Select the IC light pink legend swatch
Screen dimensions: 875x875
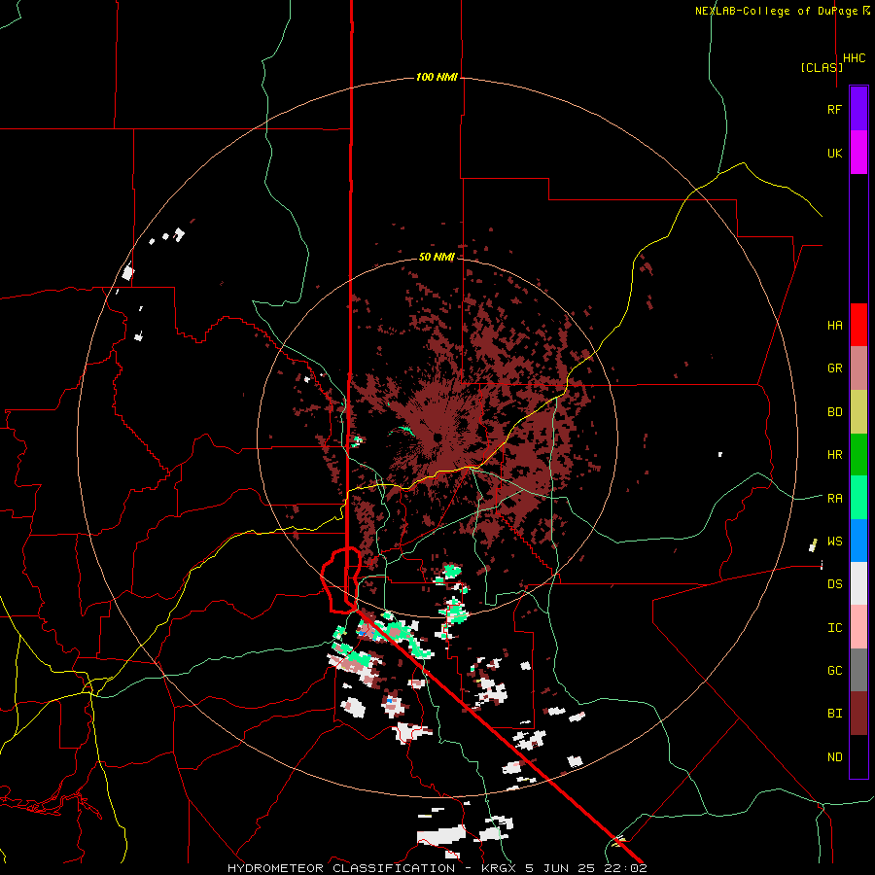coord(858,627)
